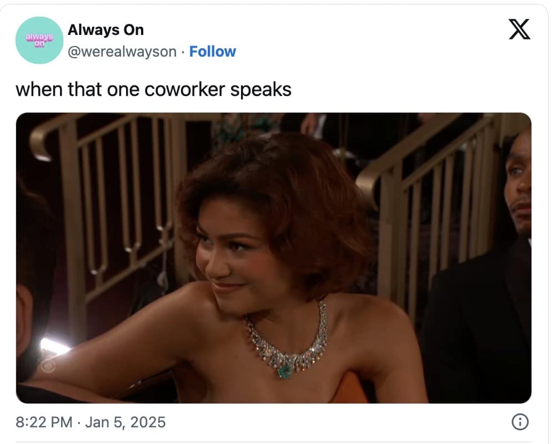Image resolution: width=552 pixels, height=444 pixels.
Task: Open the embedded GIF of the smiling woman
Action: (x=274, y=258)
